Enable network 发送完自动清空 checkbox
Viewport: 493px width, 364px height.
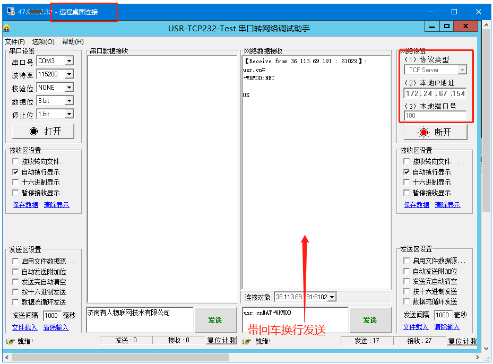click(406, 281)
